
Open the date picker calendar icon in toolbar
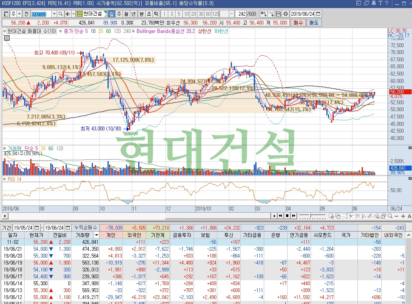click(x=318, y=14)
